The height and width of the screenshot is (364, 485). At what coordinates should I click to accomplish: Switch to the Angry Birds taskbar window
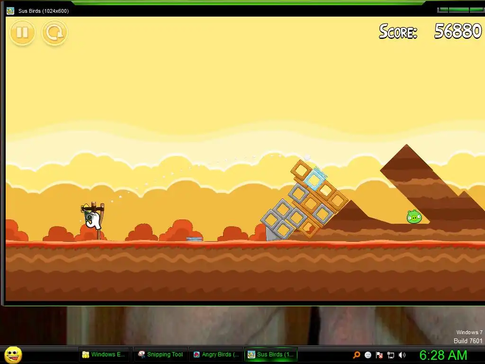point(216,355)
